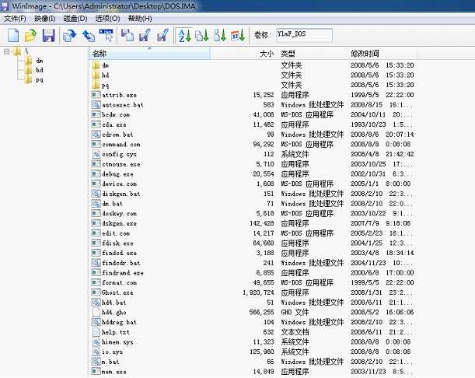The width and height of the screenshot is (475, 378).
Task: Open the 文件(F) menu
Action: pyautogui.click(x=15, y=19)
